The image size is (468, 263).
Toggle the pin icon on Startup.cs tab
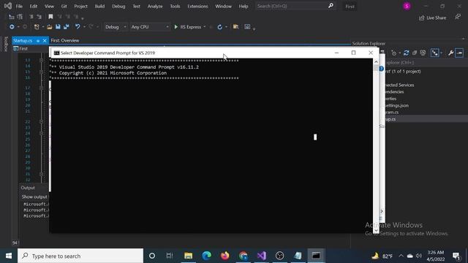pos(38,41)
